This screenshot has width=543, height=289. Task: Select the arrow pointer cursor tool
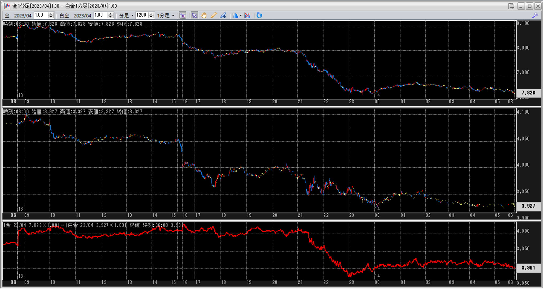pyautogui.click(x=194, y=15)
